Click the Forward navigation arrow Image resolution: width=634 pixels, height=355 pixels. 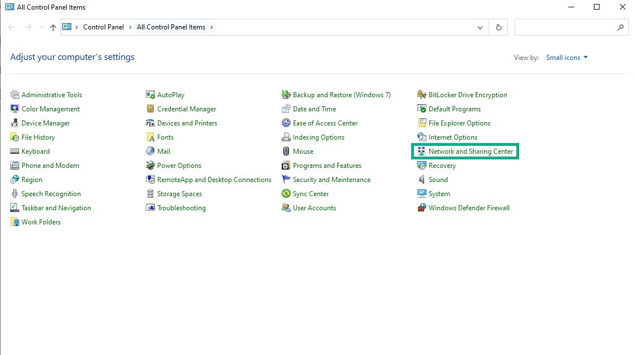pyautogui.click(x=28, y=27)
